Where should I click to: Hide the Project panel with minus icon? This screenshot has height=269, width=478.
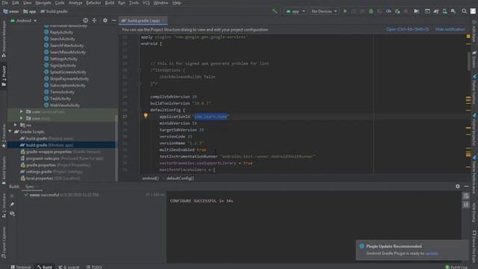click(114, 20)
